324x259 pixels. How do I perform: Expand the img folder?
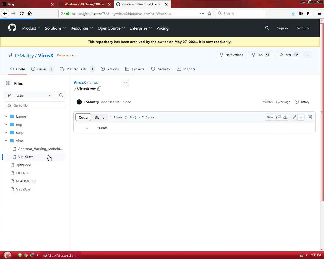[x=6, y=124]
